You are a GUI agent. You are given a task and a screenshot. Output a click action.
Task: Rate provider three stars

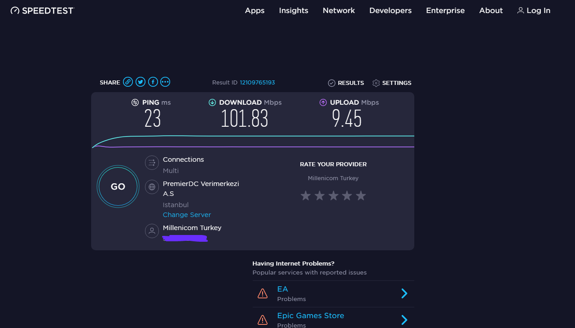click(333, 196)
